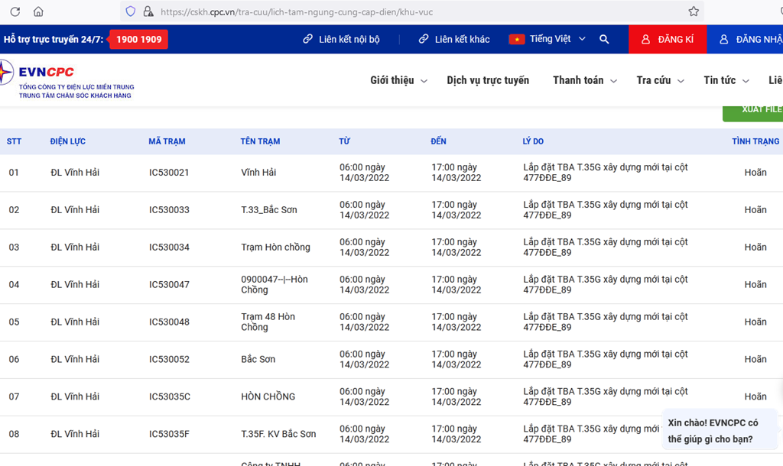Expand the Tra cứu menu
The height and width of the screenshot is (466, 783).
point(660,80)
